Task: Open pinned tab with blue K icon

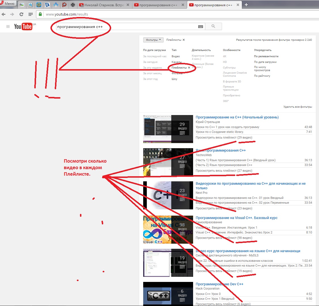Action: click(47, 5)
